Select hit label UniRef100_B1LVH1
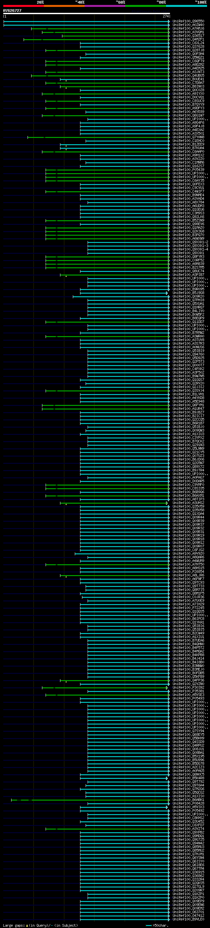210x928 pixels. click(188, 394)
